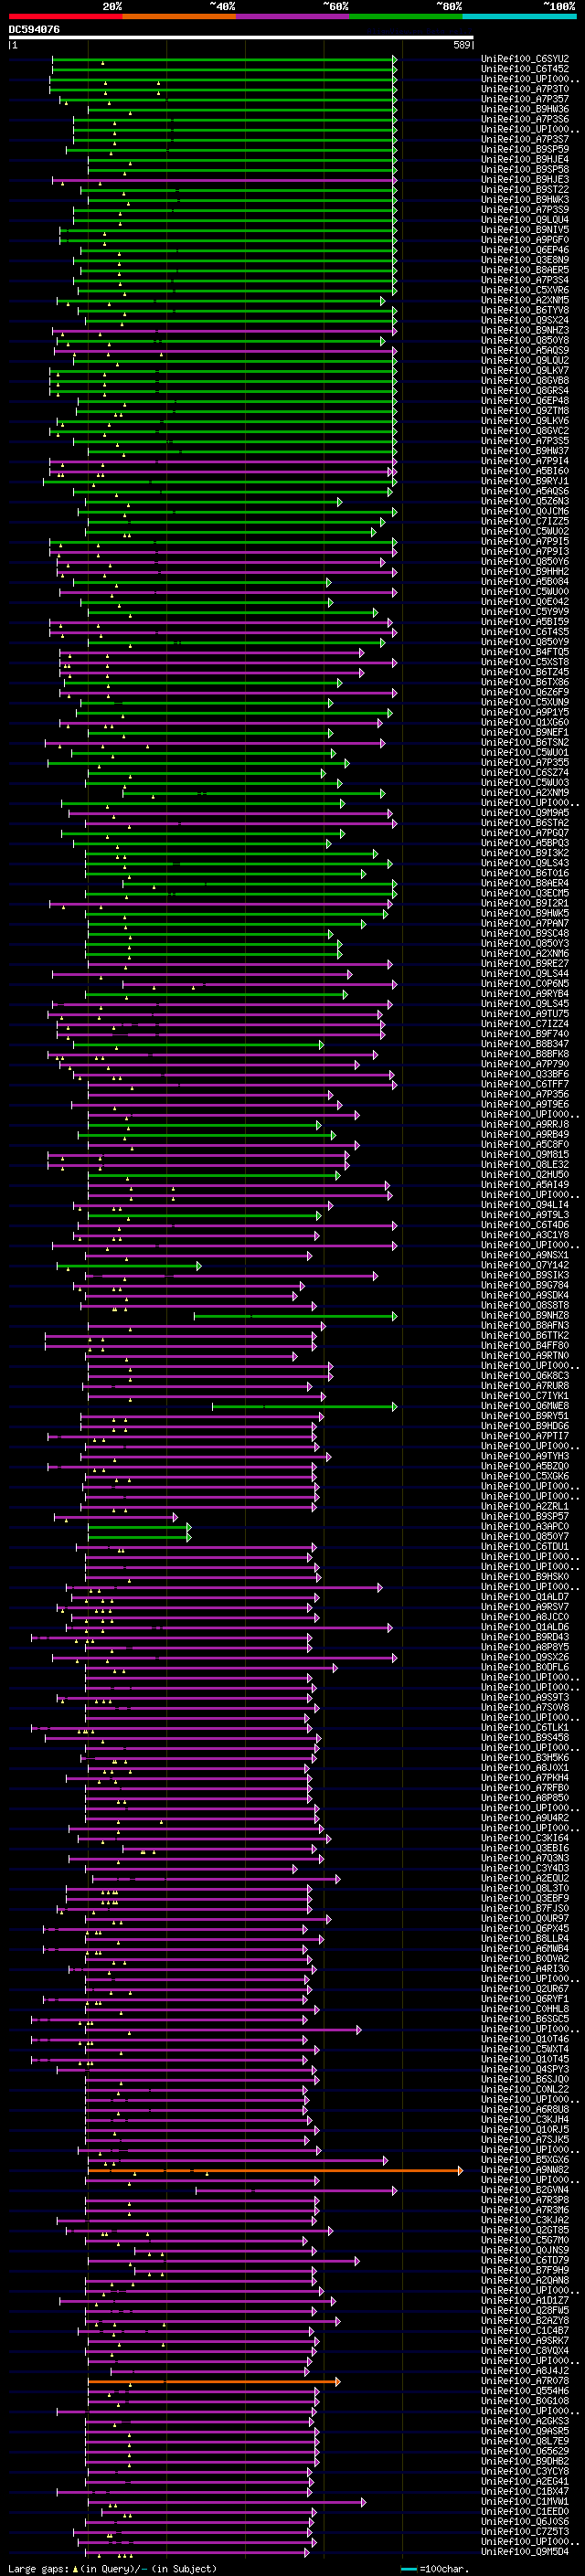Click the UniRef100_A7PTI7 label

click(x=525, y=1436)
